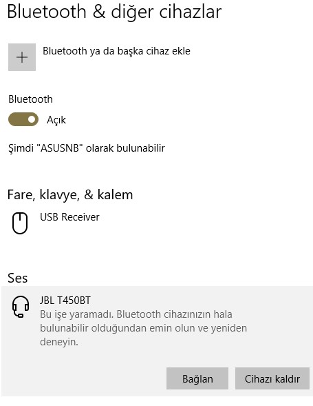This screenshot has height=406, width=313.
Task: Turn off the Bluetooth toggle switch
Action: tap(23, 119)
